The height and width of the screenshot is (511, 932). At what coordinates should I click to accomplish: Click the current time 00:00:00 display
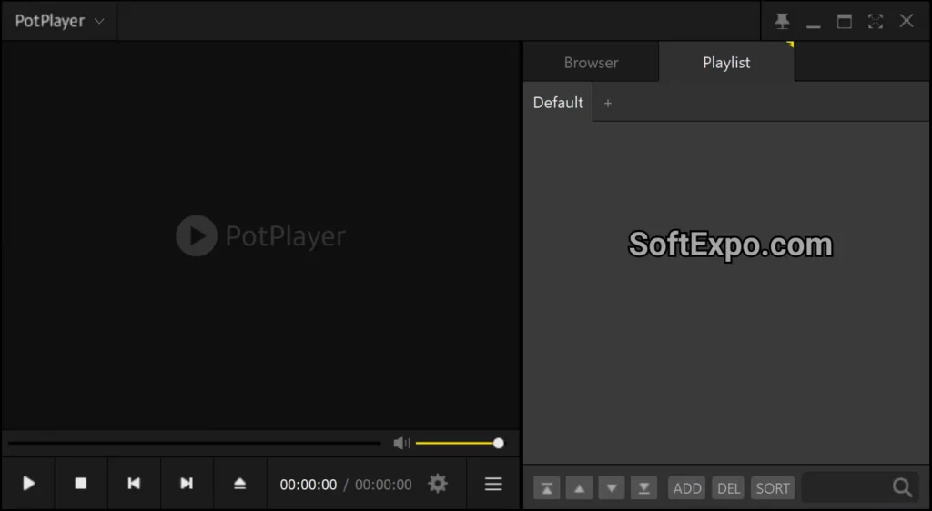point(309,485)
